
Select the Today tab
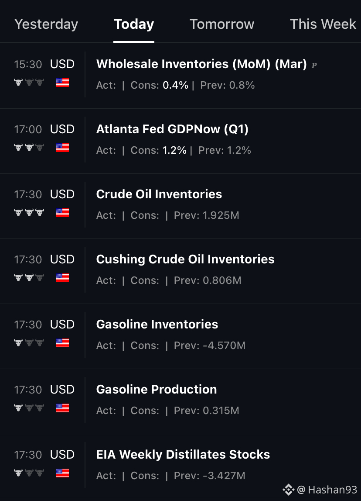134,24
